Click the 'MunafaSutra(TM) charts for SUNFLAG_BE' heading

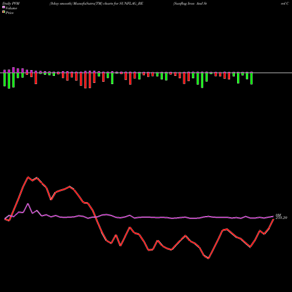(109, 4)
